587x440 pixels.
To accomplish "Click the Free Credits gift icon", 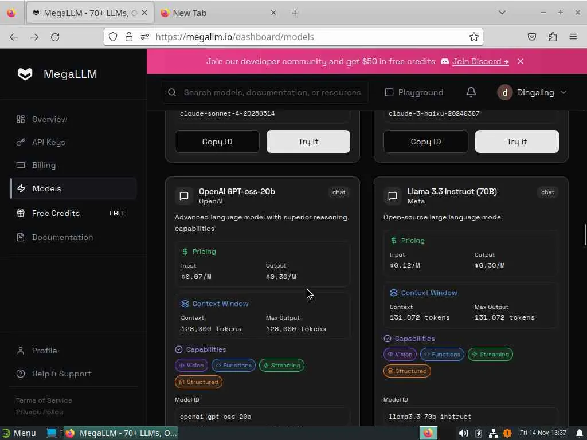I will click(x=21, y=213).
